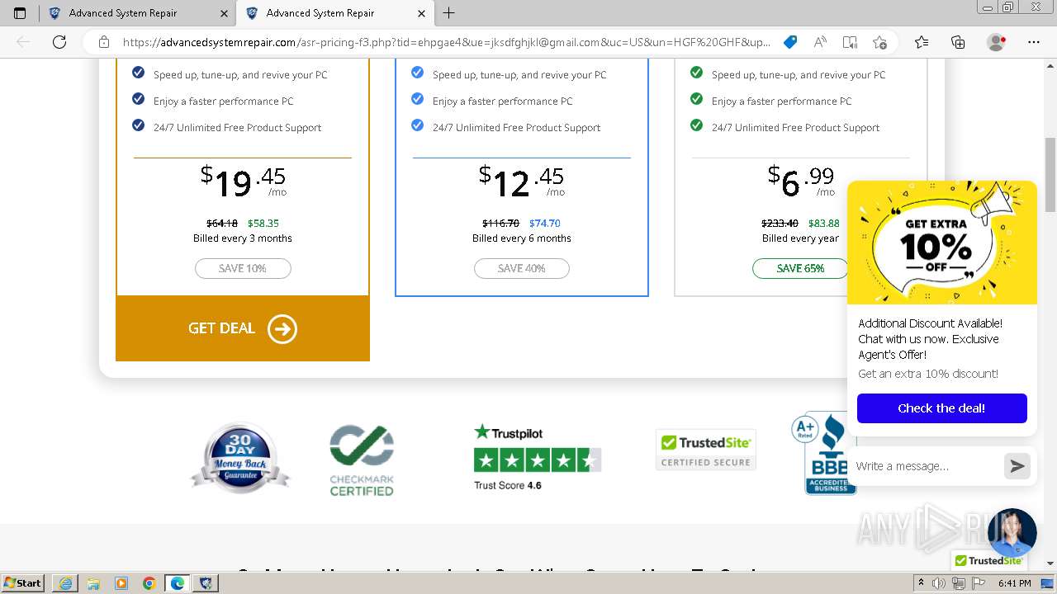
Task: Click 'Billed every 6 months' text
Action: (522, 238)
